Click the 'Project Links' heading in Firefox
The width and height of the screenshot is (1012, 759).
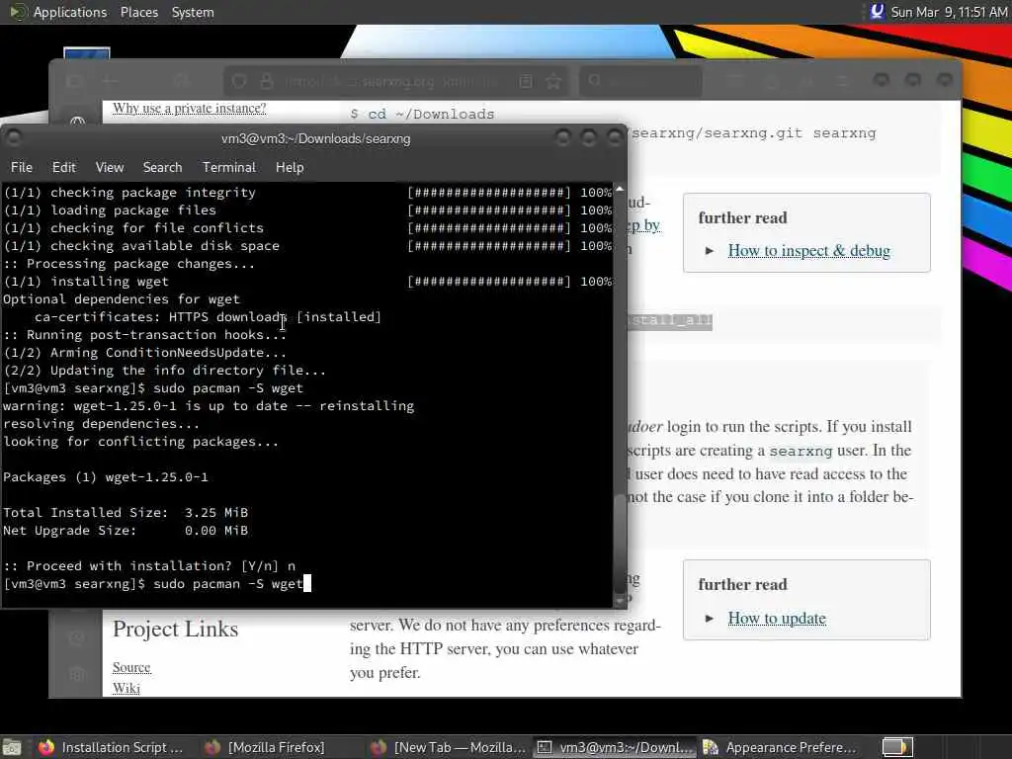click(175, 629)
